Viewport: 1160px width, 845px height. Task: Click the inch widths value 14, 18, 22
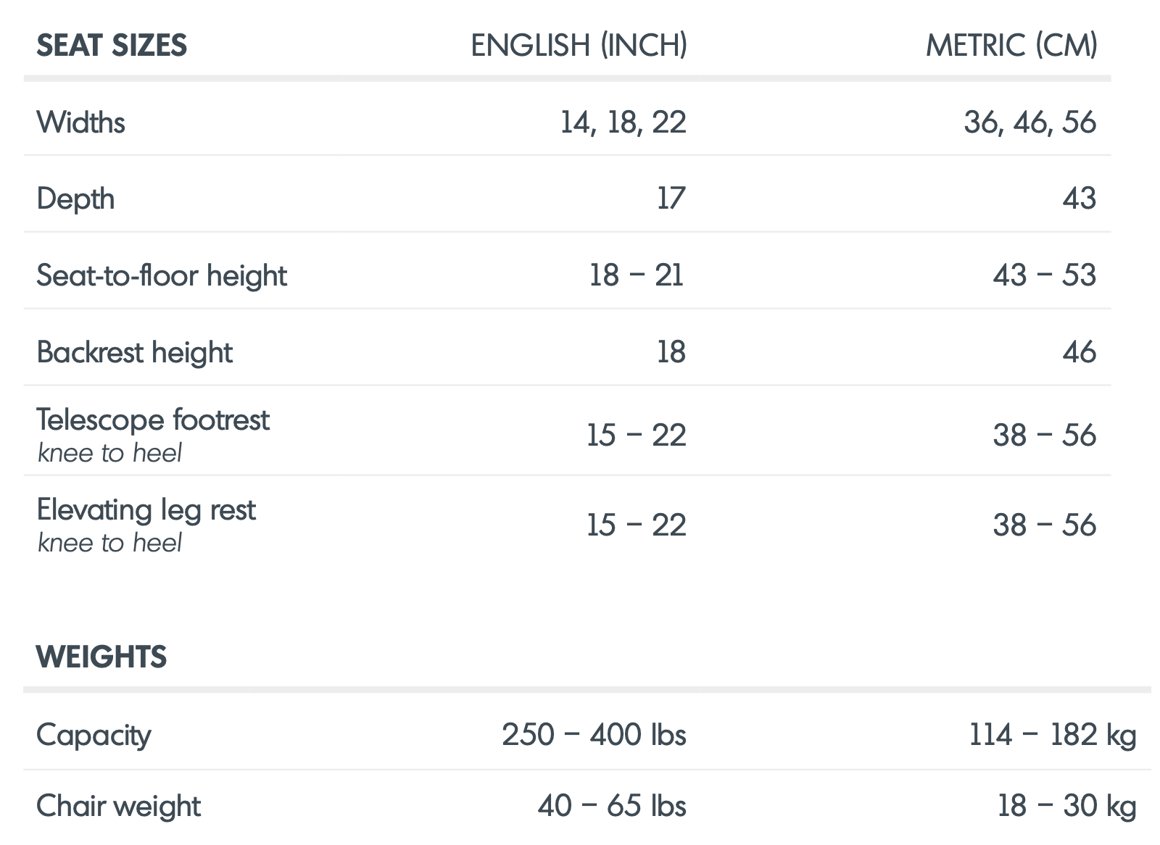pos(623,122)
